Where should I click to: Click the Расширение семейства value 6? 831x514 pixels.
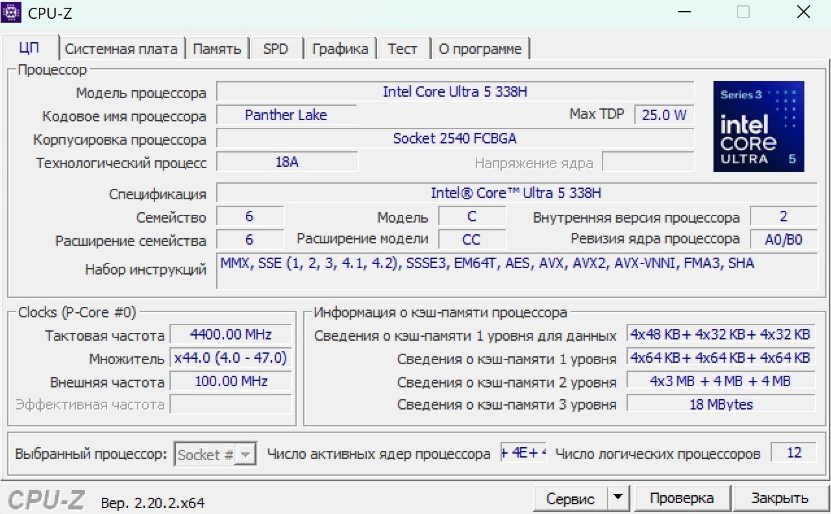250,240
